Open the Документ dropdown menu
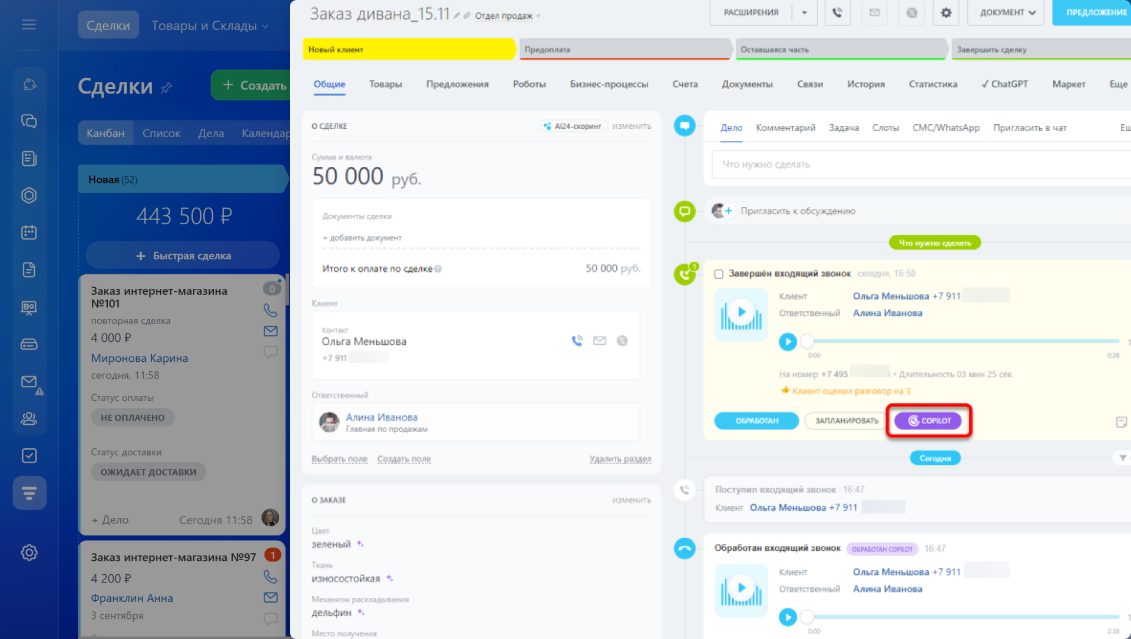This screenshot has width=1131, height=639. (1005, 12)
